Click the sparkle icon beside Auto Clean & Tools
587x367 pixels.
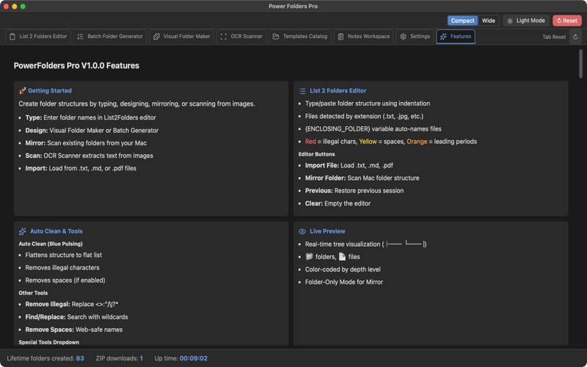click(23, 231)
